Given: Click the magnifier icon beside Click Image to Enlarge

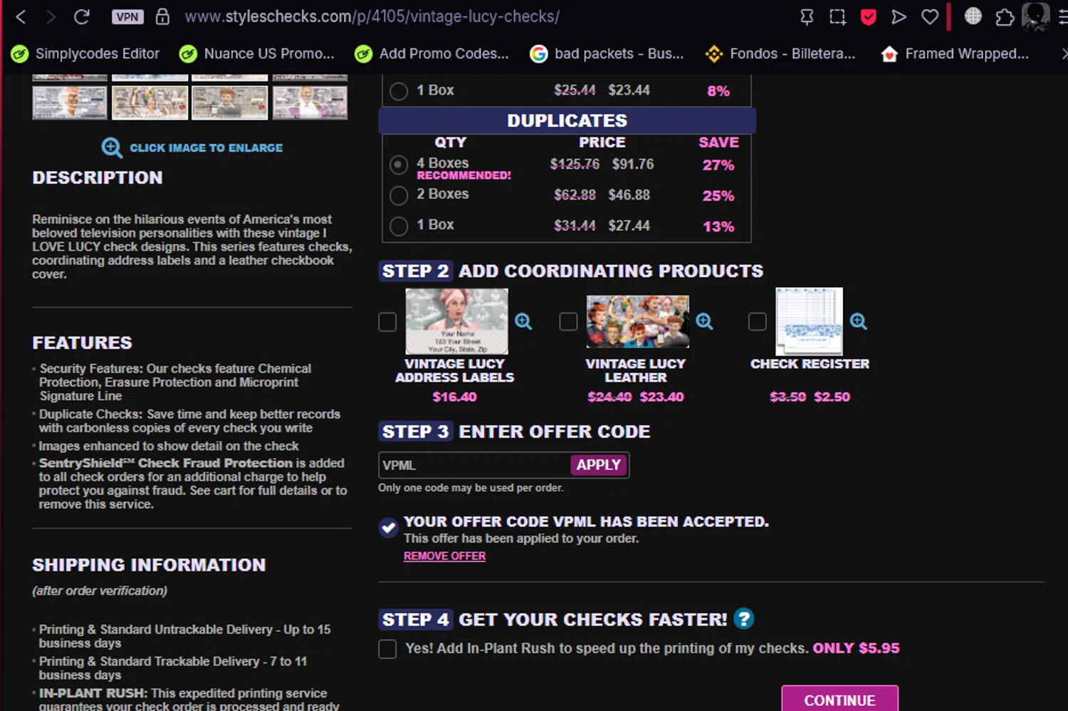Looking at the screenshot, I should tap(112, 147).
